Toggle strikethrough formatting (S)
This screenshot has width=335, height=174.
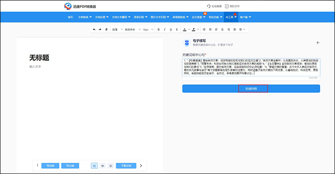[177, 29]
